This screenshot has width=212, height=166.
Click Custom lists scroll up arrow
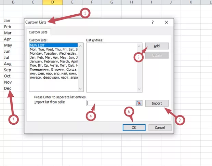click(80, 46)
